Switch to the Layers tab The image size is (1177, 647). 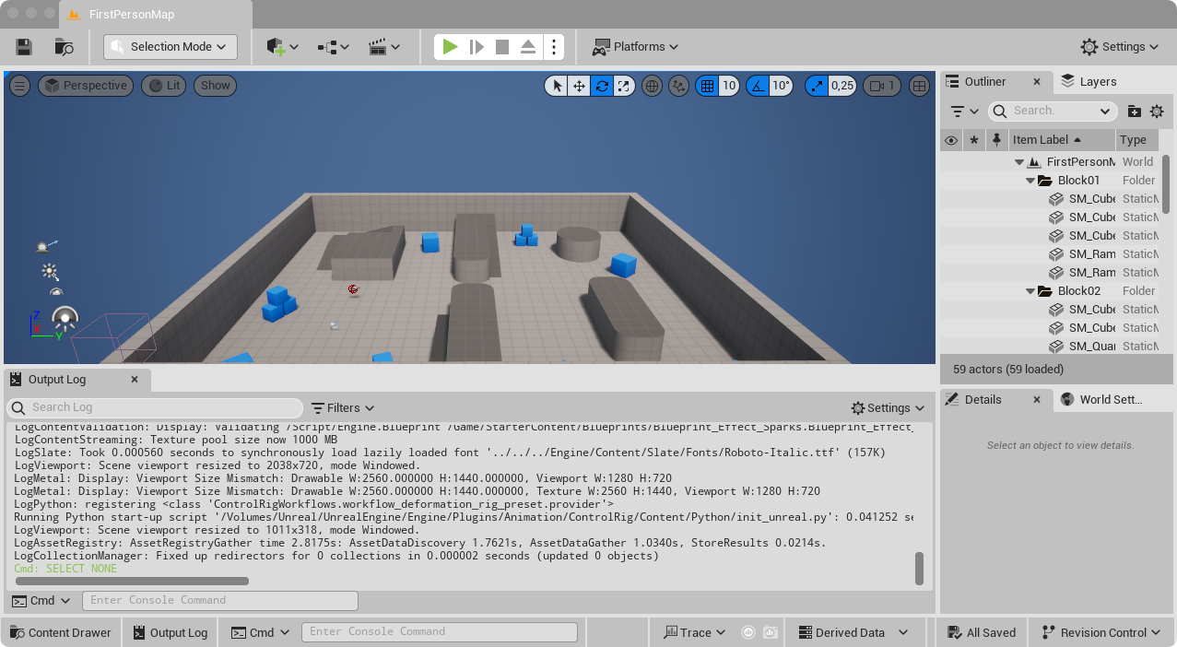[1089, 81]
